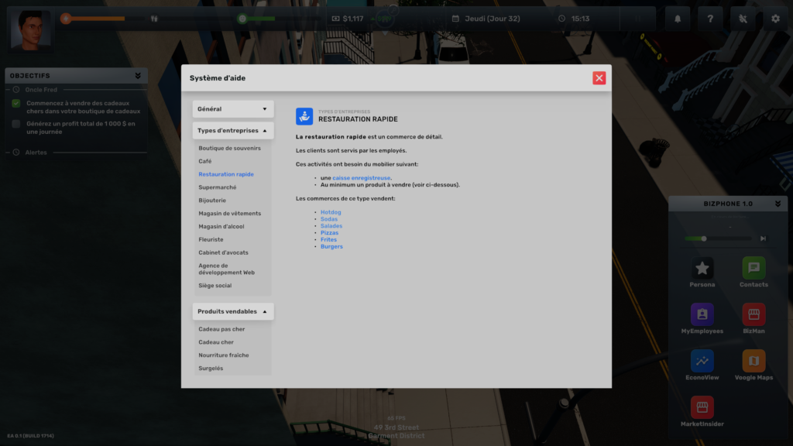Select Supermarché help topic
Screen dimensions: 793x446
click(218, 187)
